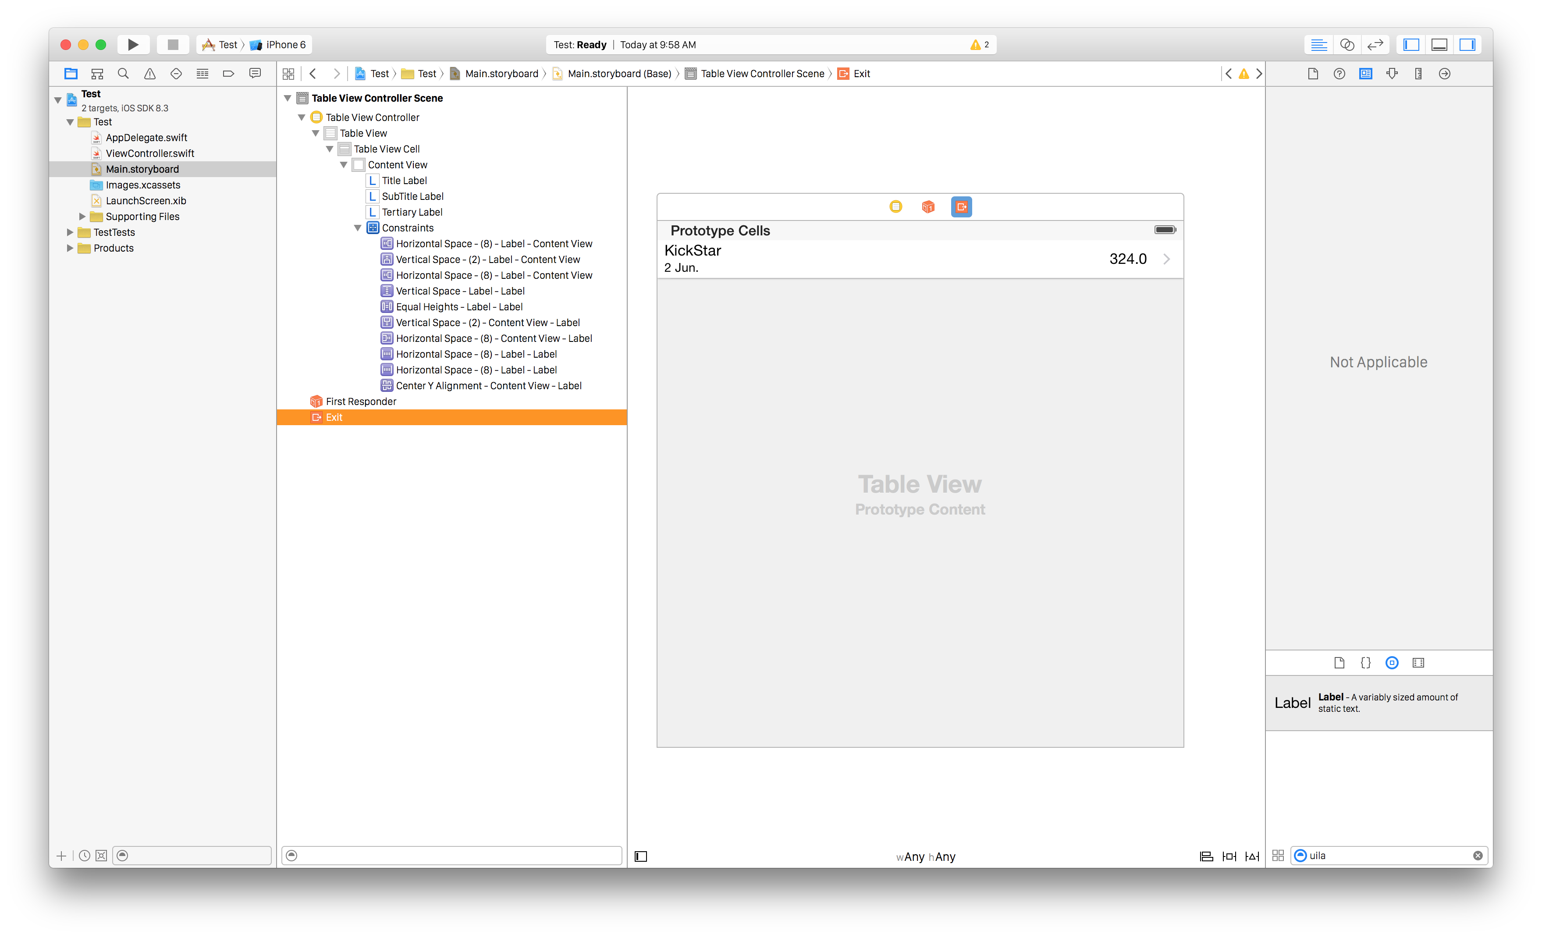This screenshot has width=1542, height=938.
Task: Expand the TestTests folder
Action: point(70,232)
